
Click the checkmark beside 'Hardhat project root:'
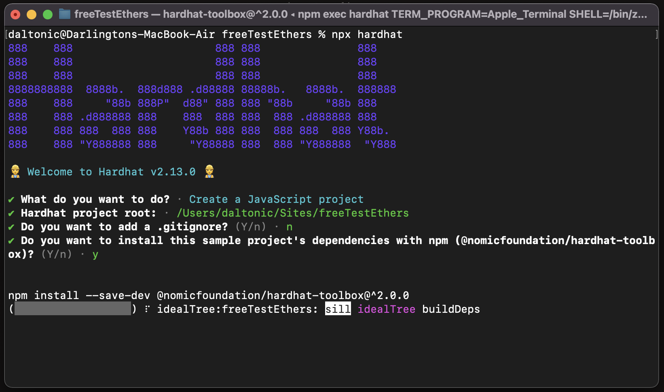point(11,213)
